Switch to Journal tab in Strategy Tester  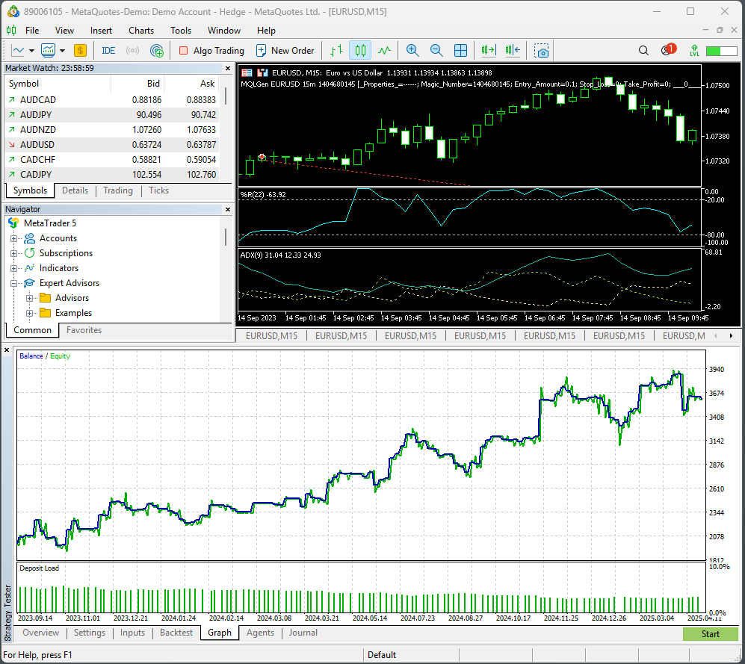coord(303,633)
